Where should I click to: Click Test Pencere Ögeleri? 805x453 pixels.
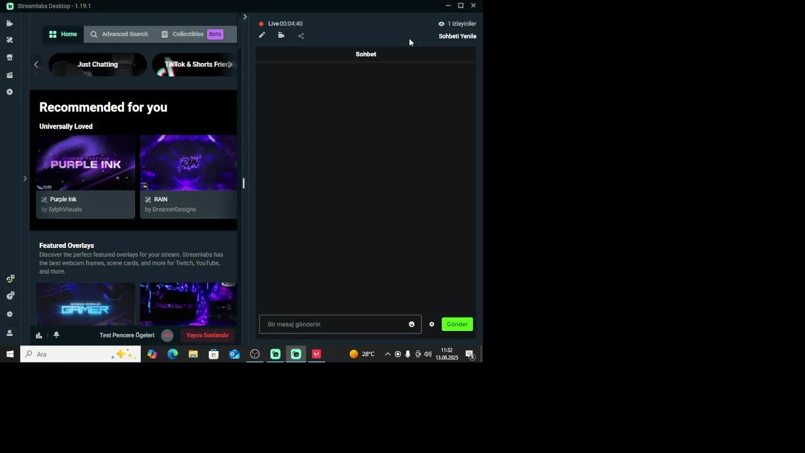click(127, 335)
